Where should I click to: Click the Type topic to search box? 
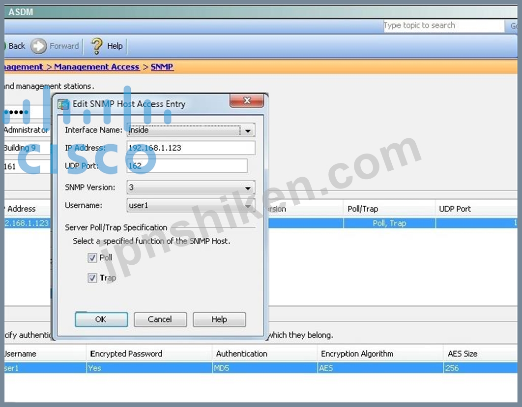click(443, 25)
